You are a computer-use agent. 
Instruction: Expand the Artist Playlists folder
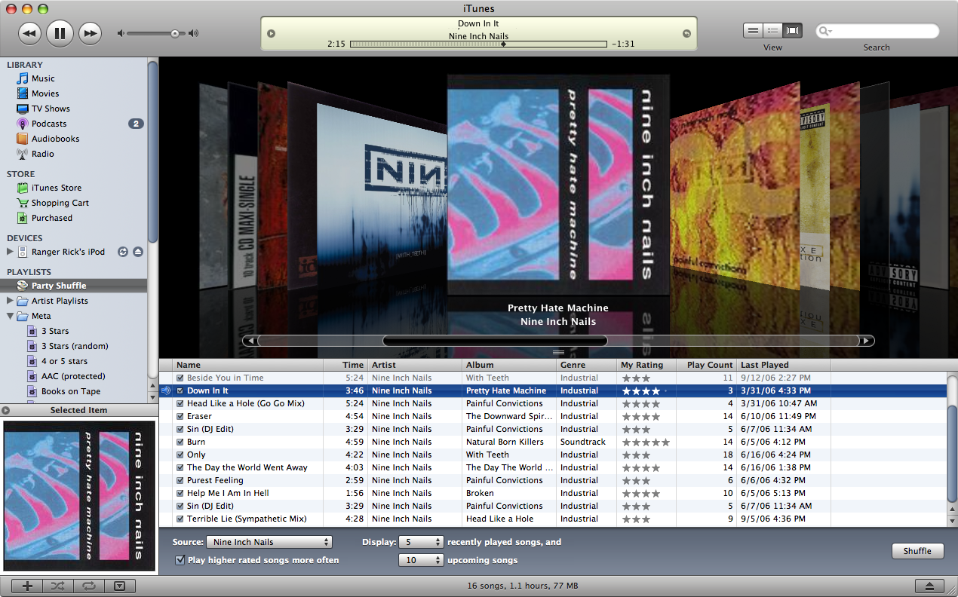pyautogui.click(x=10, y=301)
